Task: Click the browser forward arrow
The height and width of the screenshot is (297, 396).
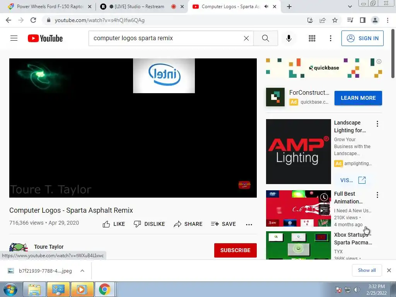Action: click(x=21, y=20)
